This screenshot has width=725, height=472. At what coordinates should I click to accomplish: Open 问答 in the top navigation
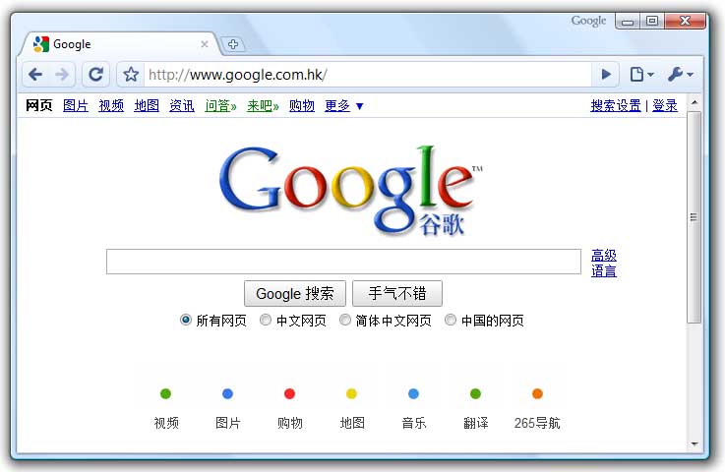pos(220,106)
